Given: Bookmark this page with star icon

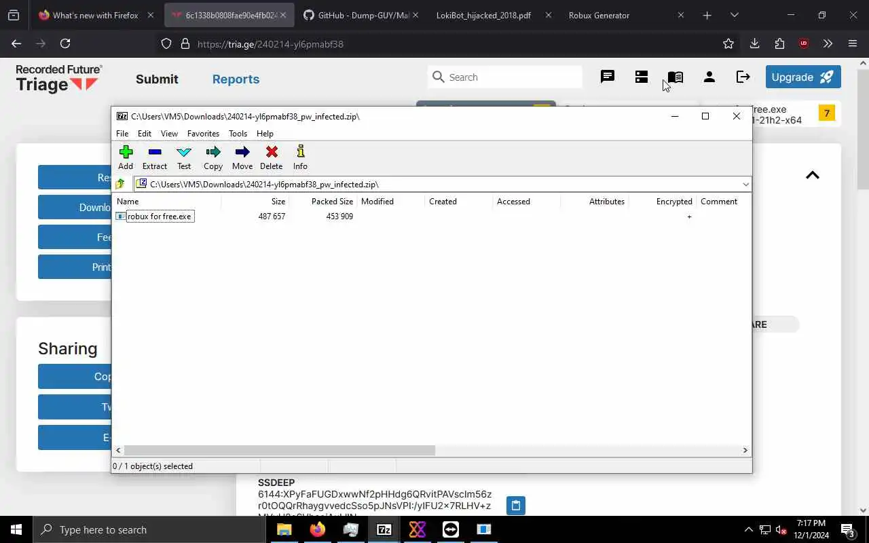Looking at the screenshot, I should coord(728,43).
